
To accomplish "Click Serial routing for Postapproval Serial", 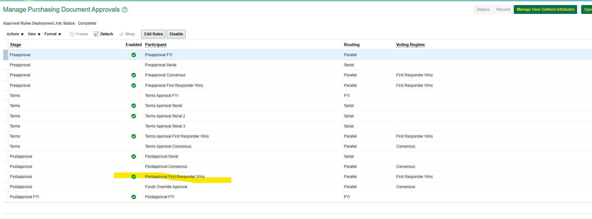I will pyautogui.click(x=349, y=157).
